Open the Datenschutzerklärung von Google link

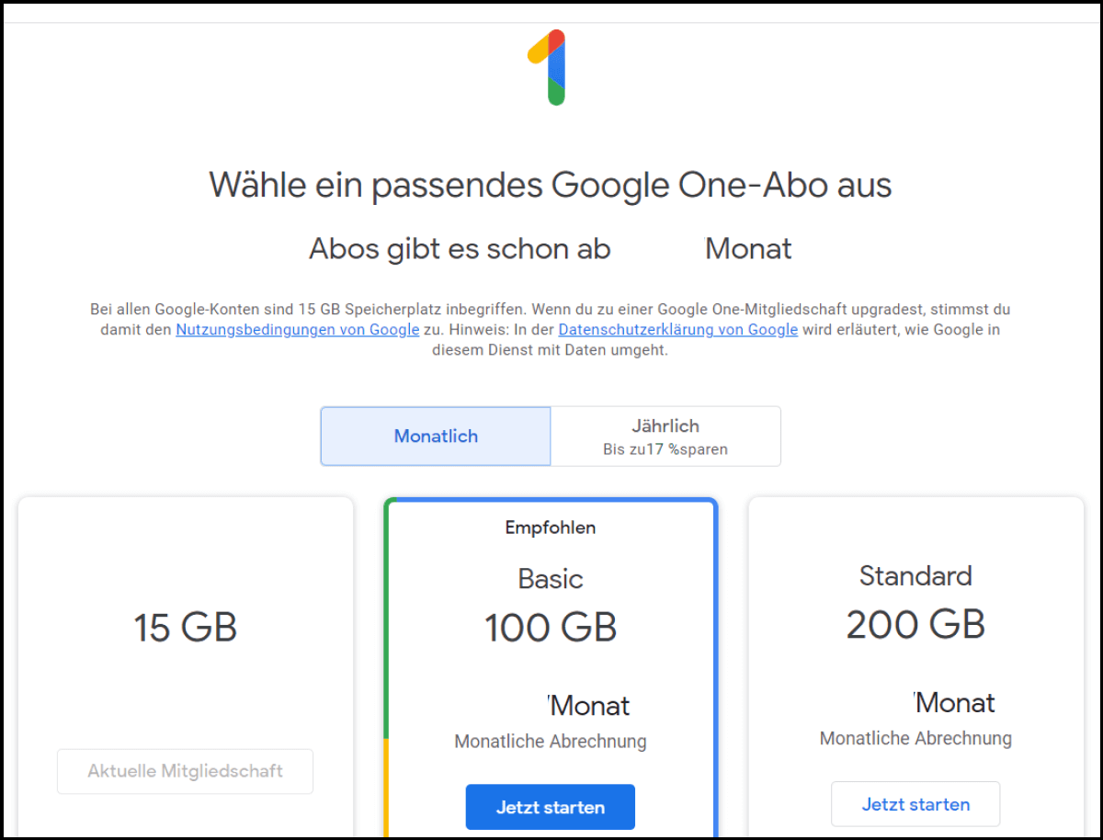tap(677, 330)
